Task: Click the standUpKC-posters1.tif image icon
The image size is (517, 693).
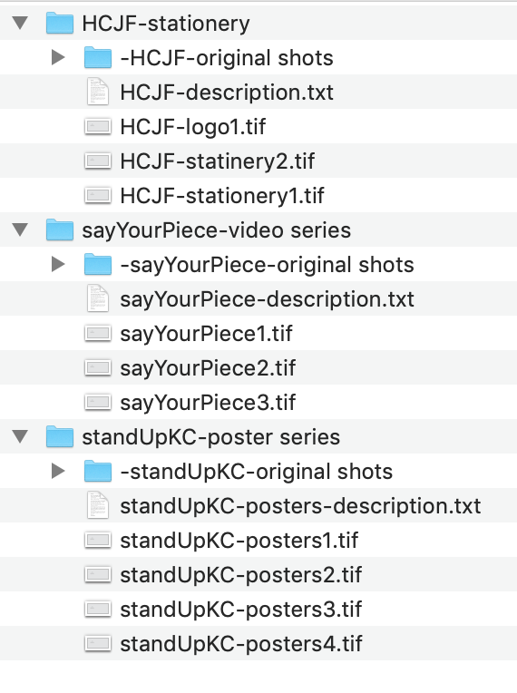Action: click(x=98, y=541)
